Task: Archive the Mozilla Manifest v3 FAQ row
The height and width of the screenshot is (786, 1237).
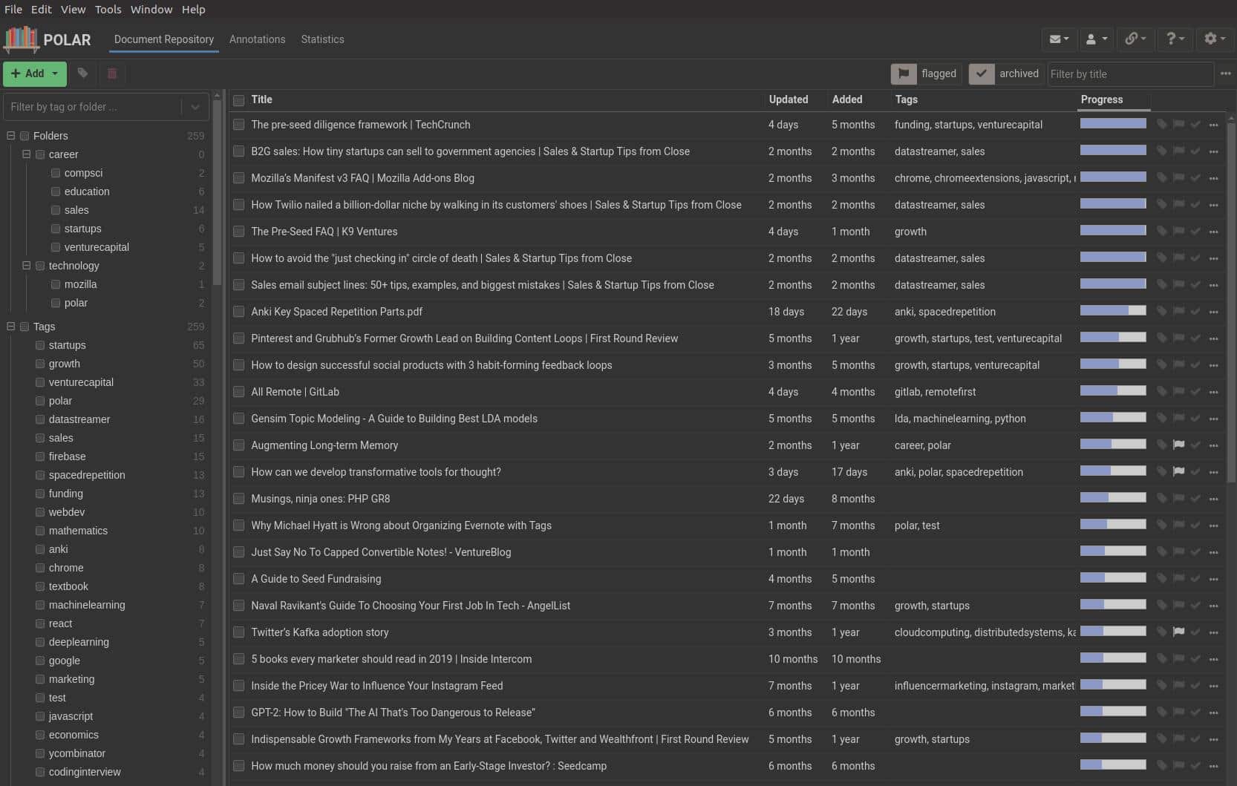Action: click(x=1195, y=178)
